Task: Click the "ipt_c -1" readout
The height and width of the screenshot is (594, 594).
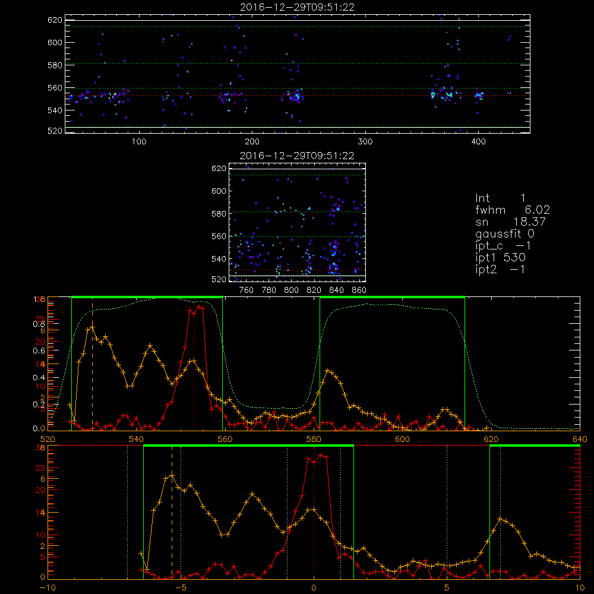Action: [x=503, y=247]
